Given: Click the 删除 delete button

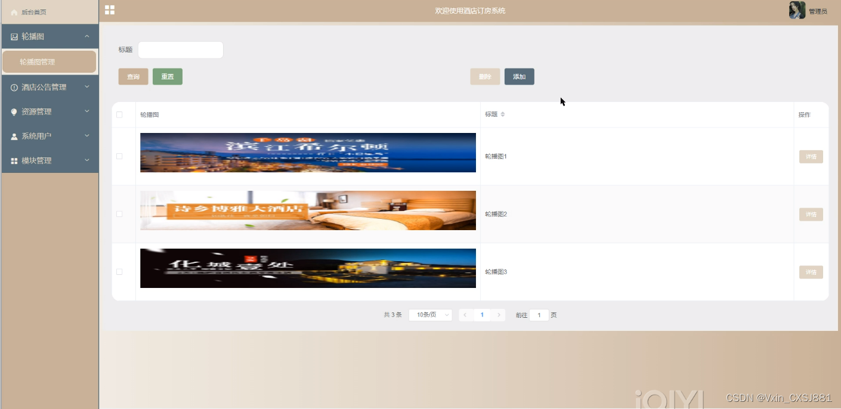Looking at the screenshot, I should coord(485,77).
